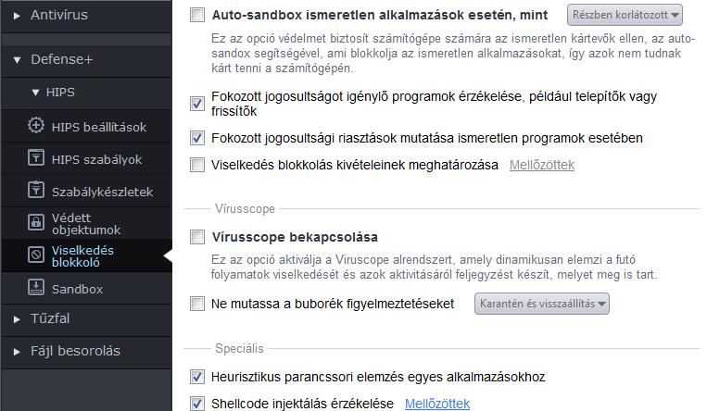Check Viselkedés blokkolás kivételeinek meghatározása box
This screenshot has width=707, height=411.
(x=197, y=165)
